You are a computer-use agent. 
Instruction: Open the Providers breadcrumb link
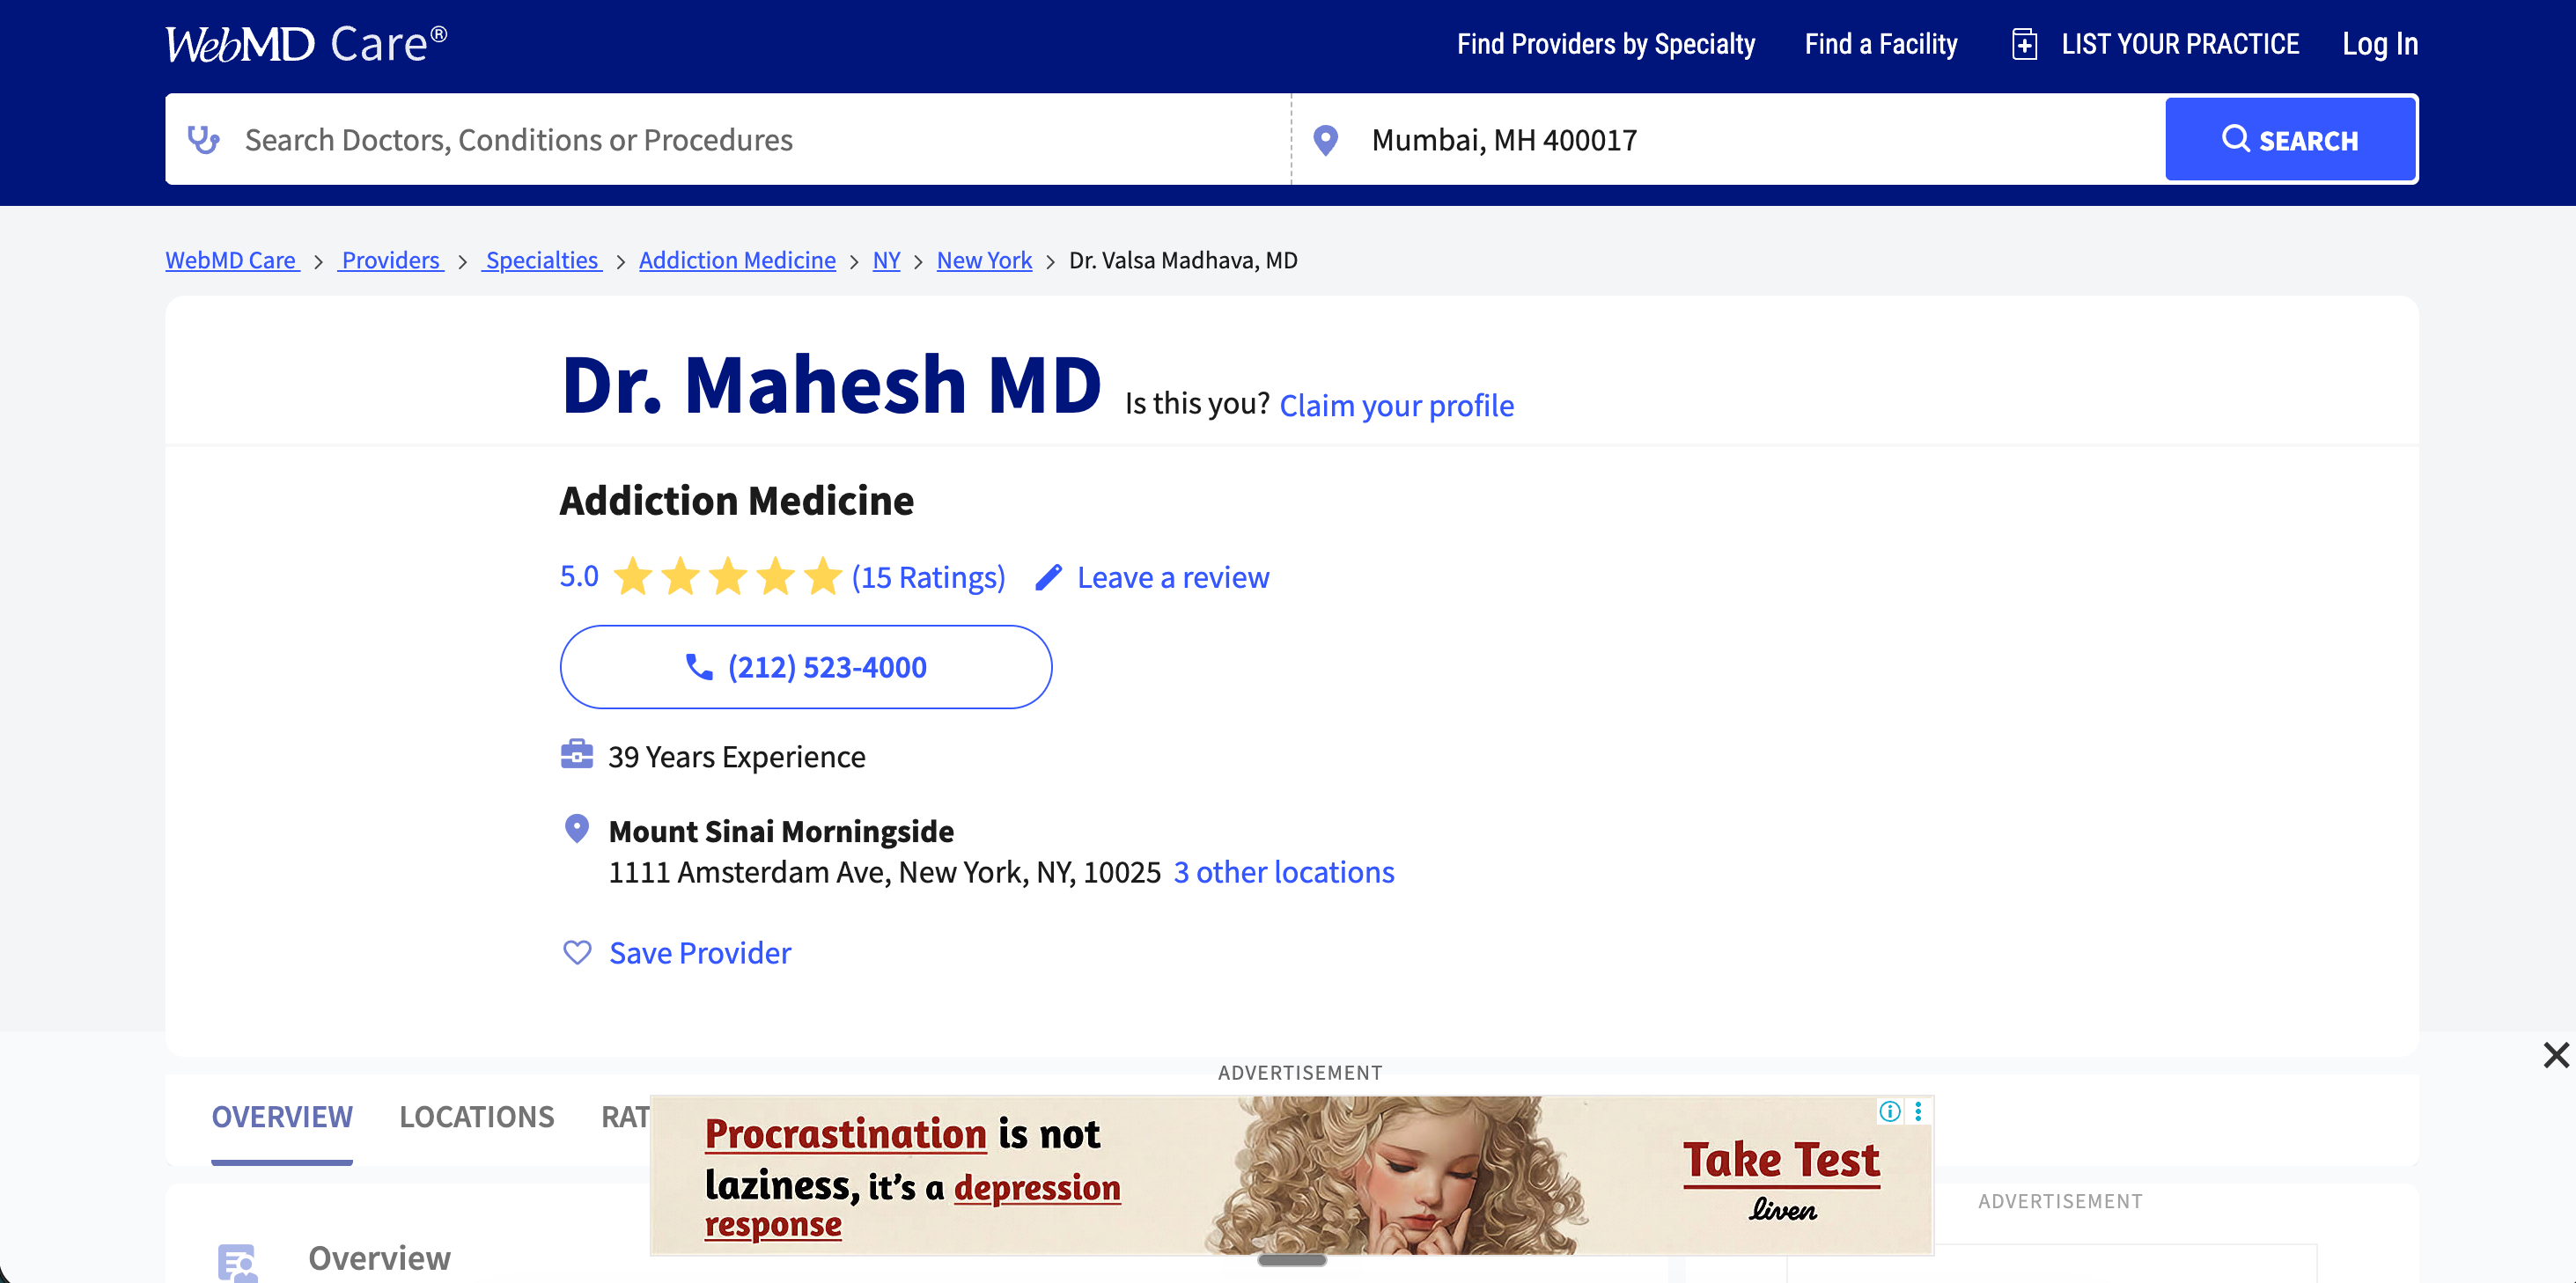pos(390,260)
